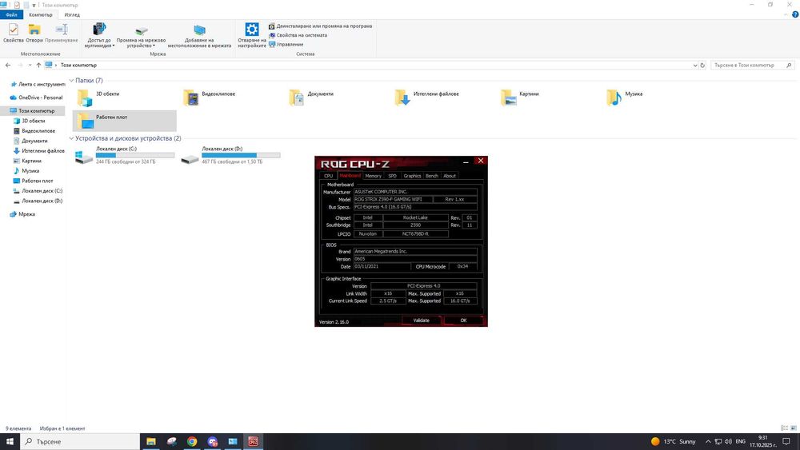Screen dimensions: 800x450
Task: Select the Музика folder icon
Action: 614,98
